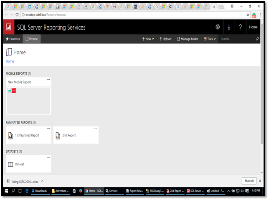The width and height of the screenshot is (269, 200).
Task: Open the 1st Paginated Report tile
Action: pyautogui.click(x=28, y=135)
